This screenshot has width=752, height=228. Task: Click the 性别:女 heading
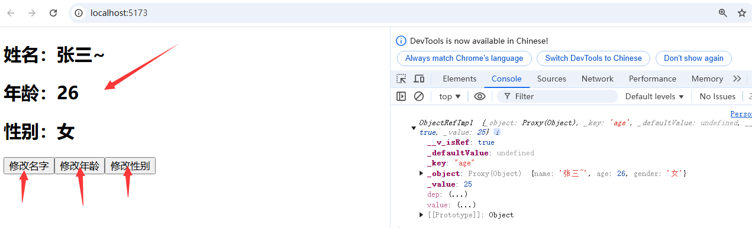pyautogui.click(x=39, y=132)
